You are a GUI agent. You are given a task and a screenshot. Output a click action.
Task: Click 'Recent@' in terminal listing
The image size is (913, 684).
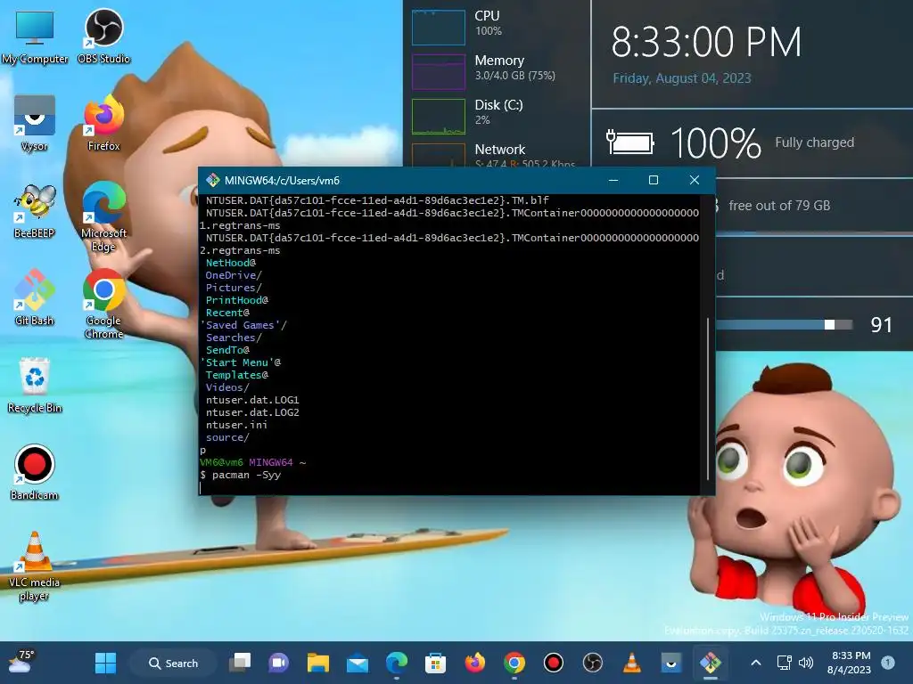(227, 313)
